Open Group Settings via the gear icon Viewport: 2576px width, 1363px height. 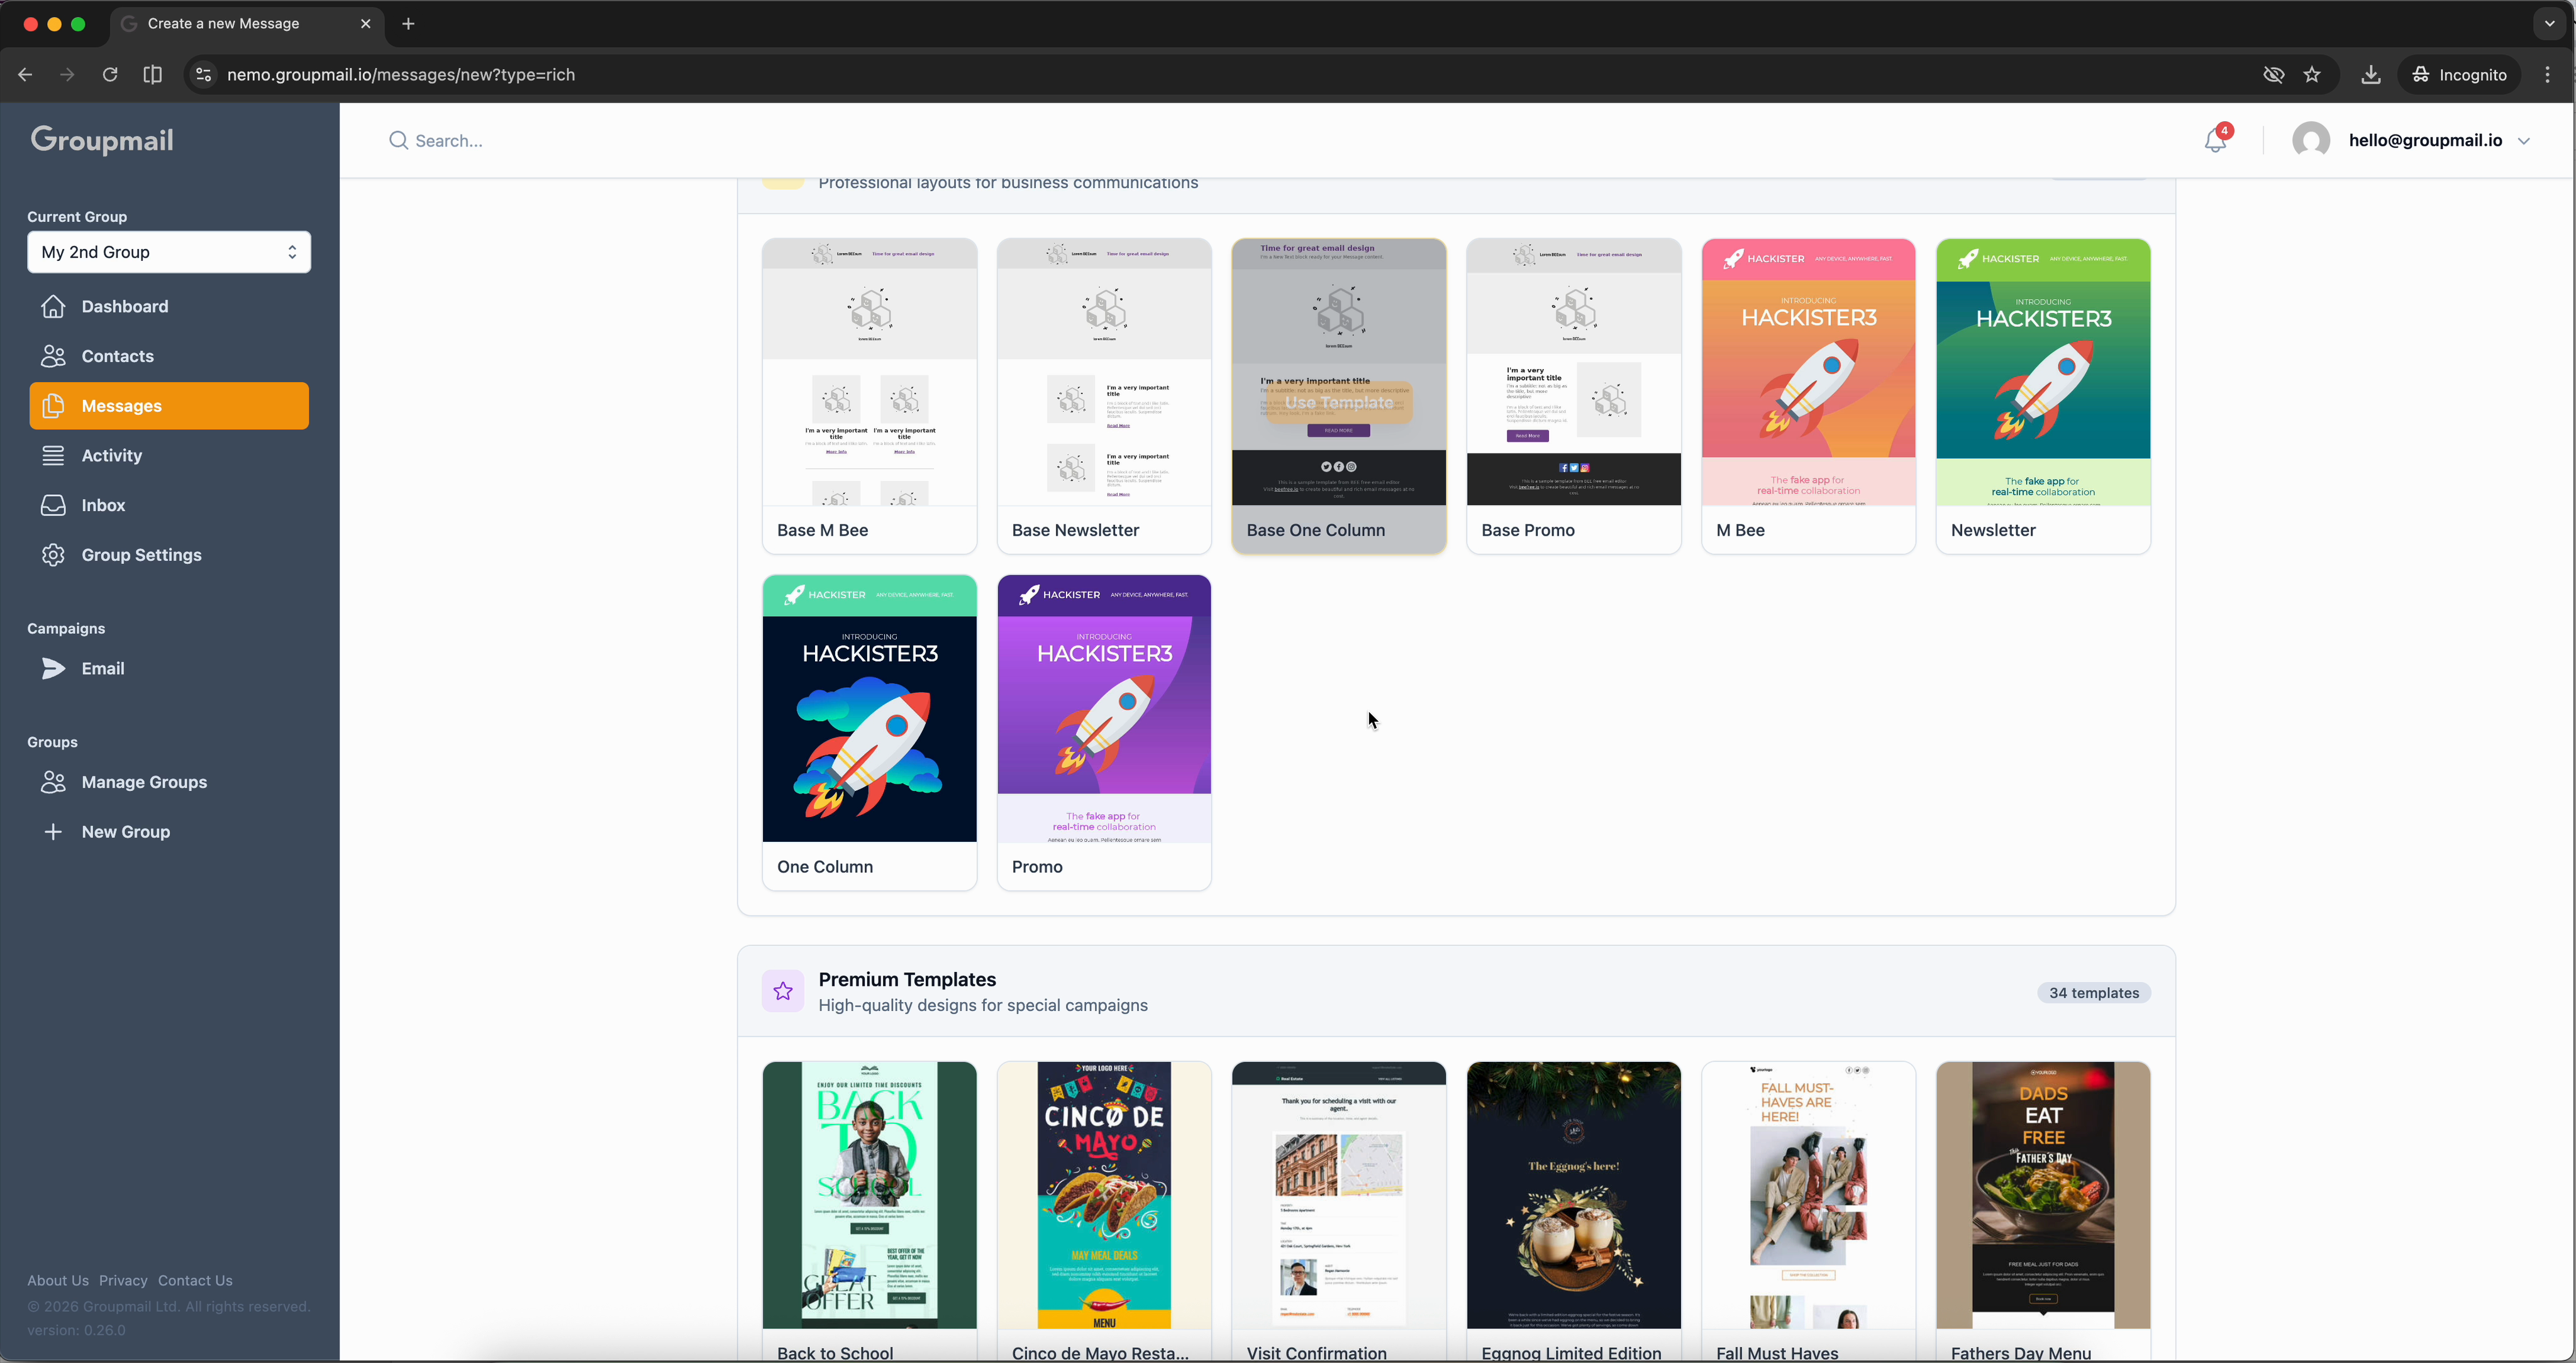[53, 555]
